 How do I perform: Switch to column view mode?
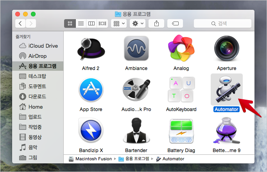coord(91,23)
